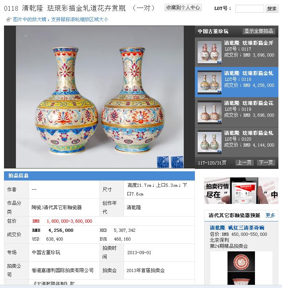The height and width of the screenshot is (288, 282).
Task: Show all lots with 显示全部拍品
Action: coord(259,31)
